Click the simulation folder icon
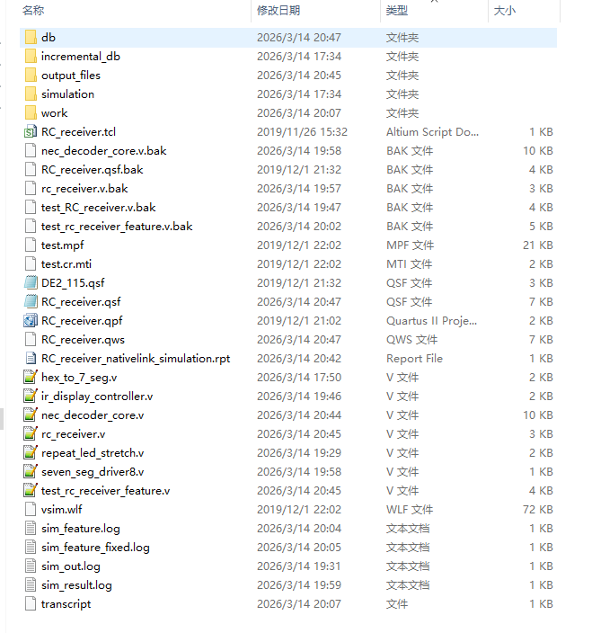This screenshot has width=592, height=633. tap(31, 94)
